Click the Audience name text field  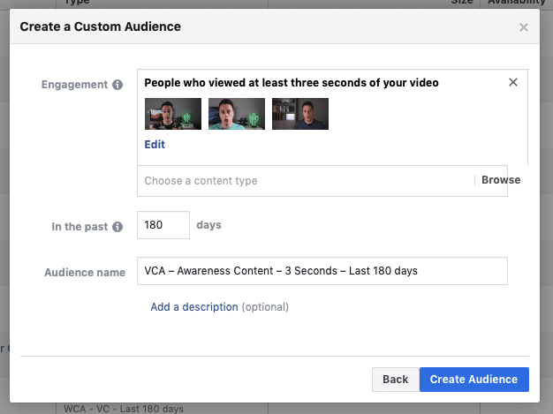(x=322, y=271)
